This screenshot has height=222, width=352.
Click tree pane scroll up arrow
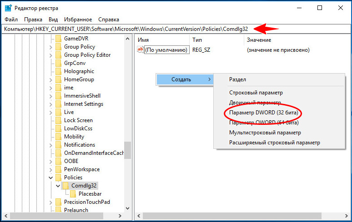pos(127,39)
